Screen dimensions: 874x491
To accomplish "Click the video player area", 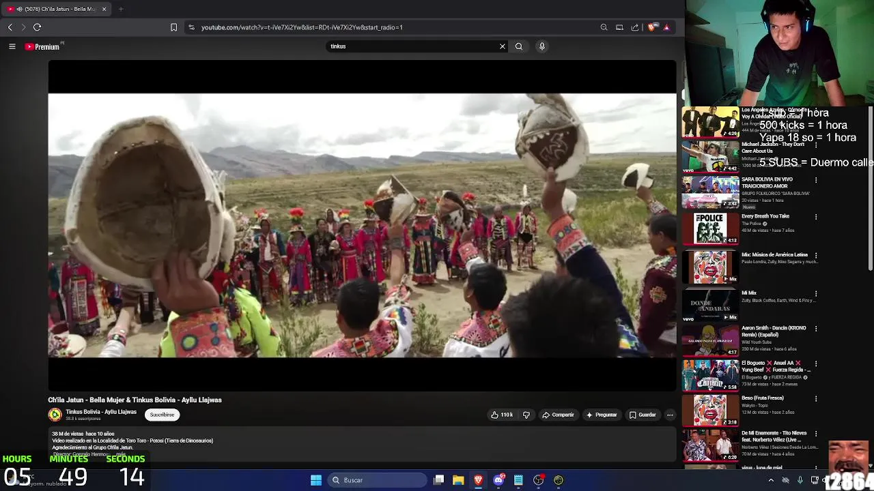I will [x=362, y=225].
